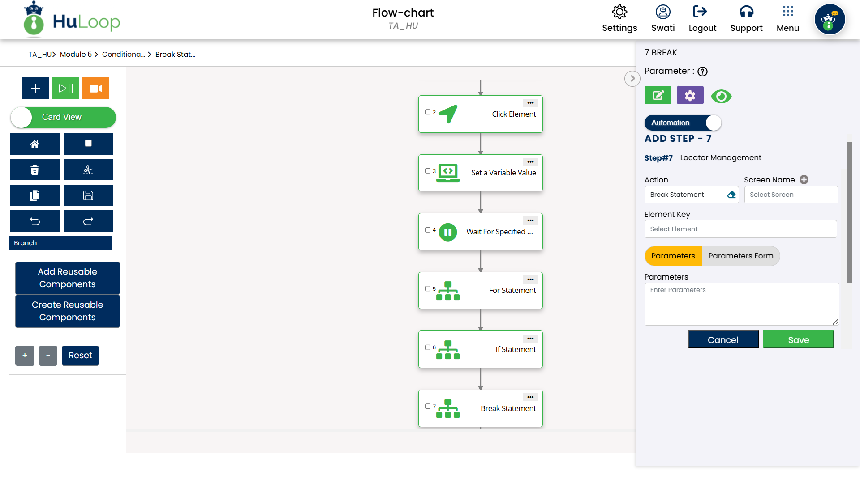Collapse the right panel with chevron arrow
Viewport: 860px width, 483px height.
click(632, 79)
